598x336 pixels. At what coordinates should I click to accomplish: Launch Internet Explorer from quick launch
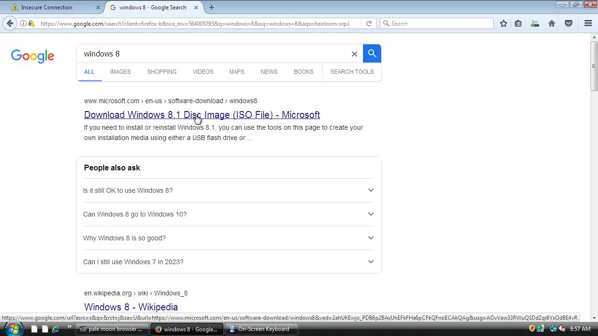[56, 329]
